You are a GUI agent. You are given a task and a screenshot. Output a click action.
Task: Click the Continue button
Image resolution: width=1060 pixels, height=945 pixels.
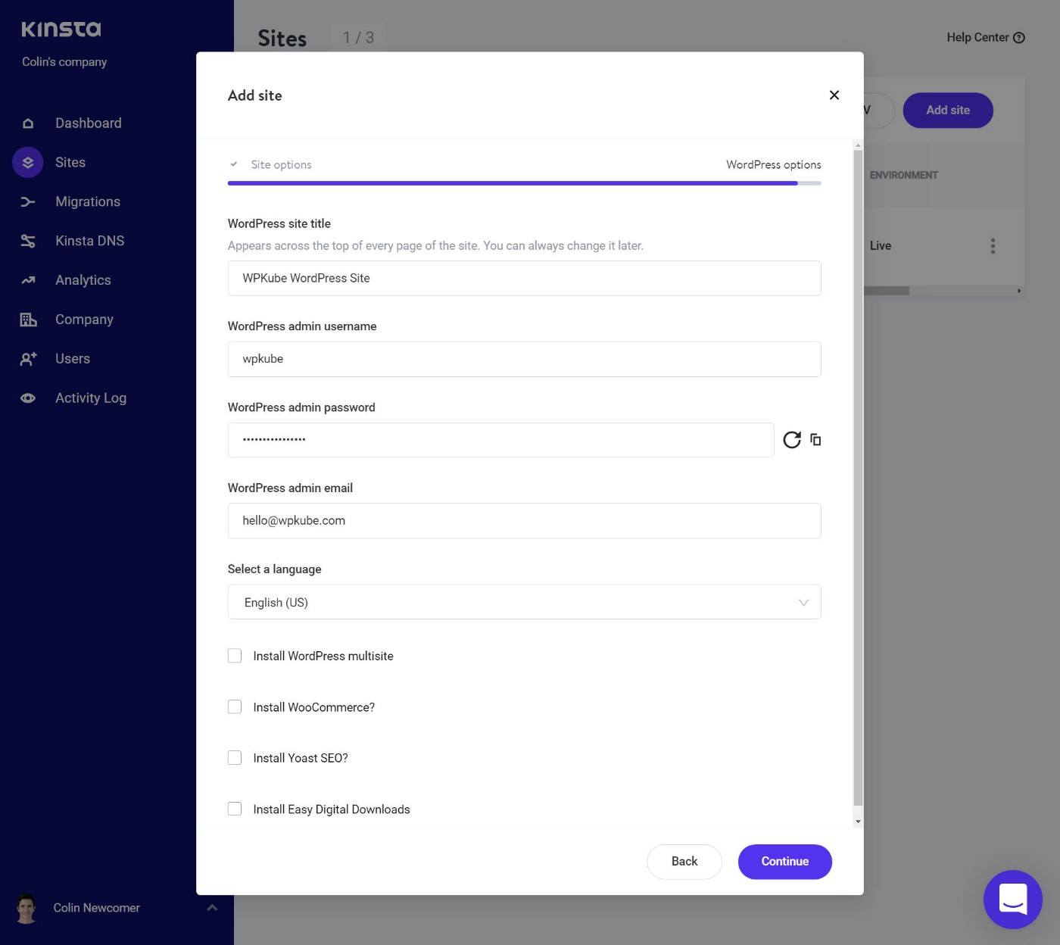[x=785, y=862]
